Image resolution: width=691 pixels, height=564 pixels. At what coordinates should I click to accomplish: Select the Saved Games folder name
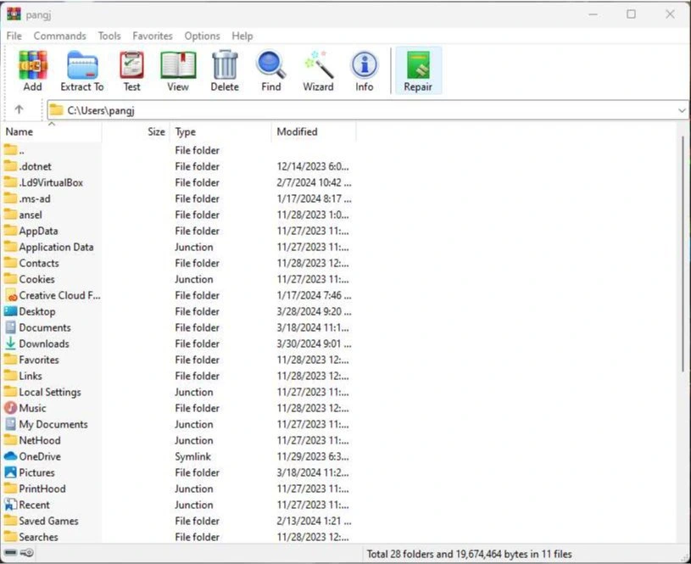[48, 521]
